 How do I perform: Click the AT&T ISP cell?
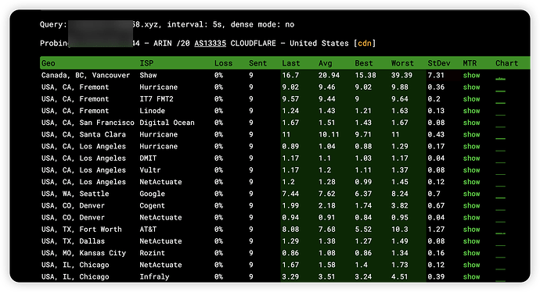[x=148, y=229]
